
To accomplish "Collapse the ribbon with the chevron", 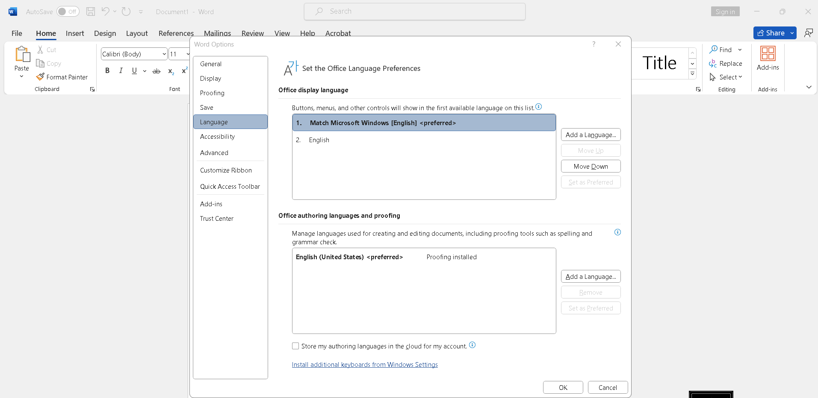I will pos(809,87).
